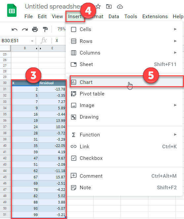184x219 pixels.
Task: Activate the Paint format tool
Action: click(45, 29)
